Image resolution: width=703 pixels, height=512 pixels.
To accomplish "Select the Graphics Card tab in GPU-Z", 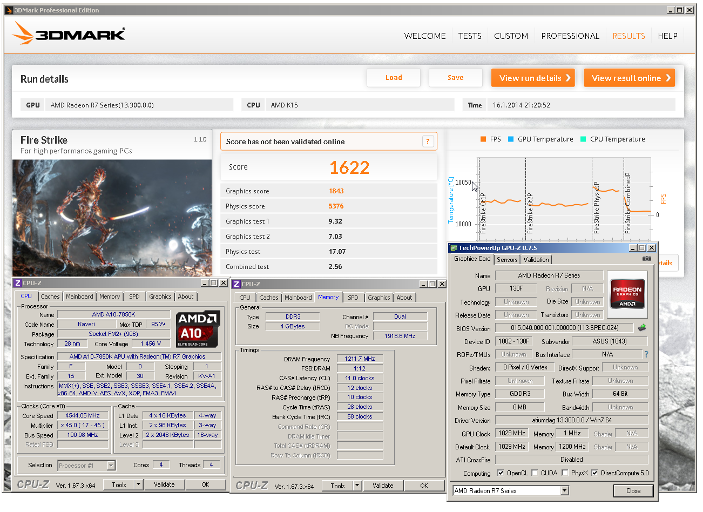I will coord(472,259).
